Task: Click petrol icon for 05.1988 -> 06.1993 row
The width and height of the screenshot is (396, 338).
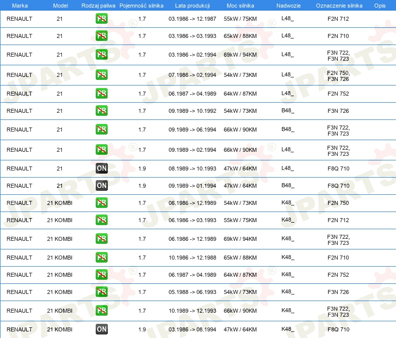Action: coord(101,292)
